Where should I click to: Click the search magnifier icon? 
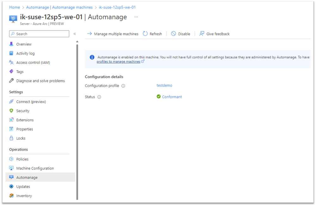[x=13, y=34]
